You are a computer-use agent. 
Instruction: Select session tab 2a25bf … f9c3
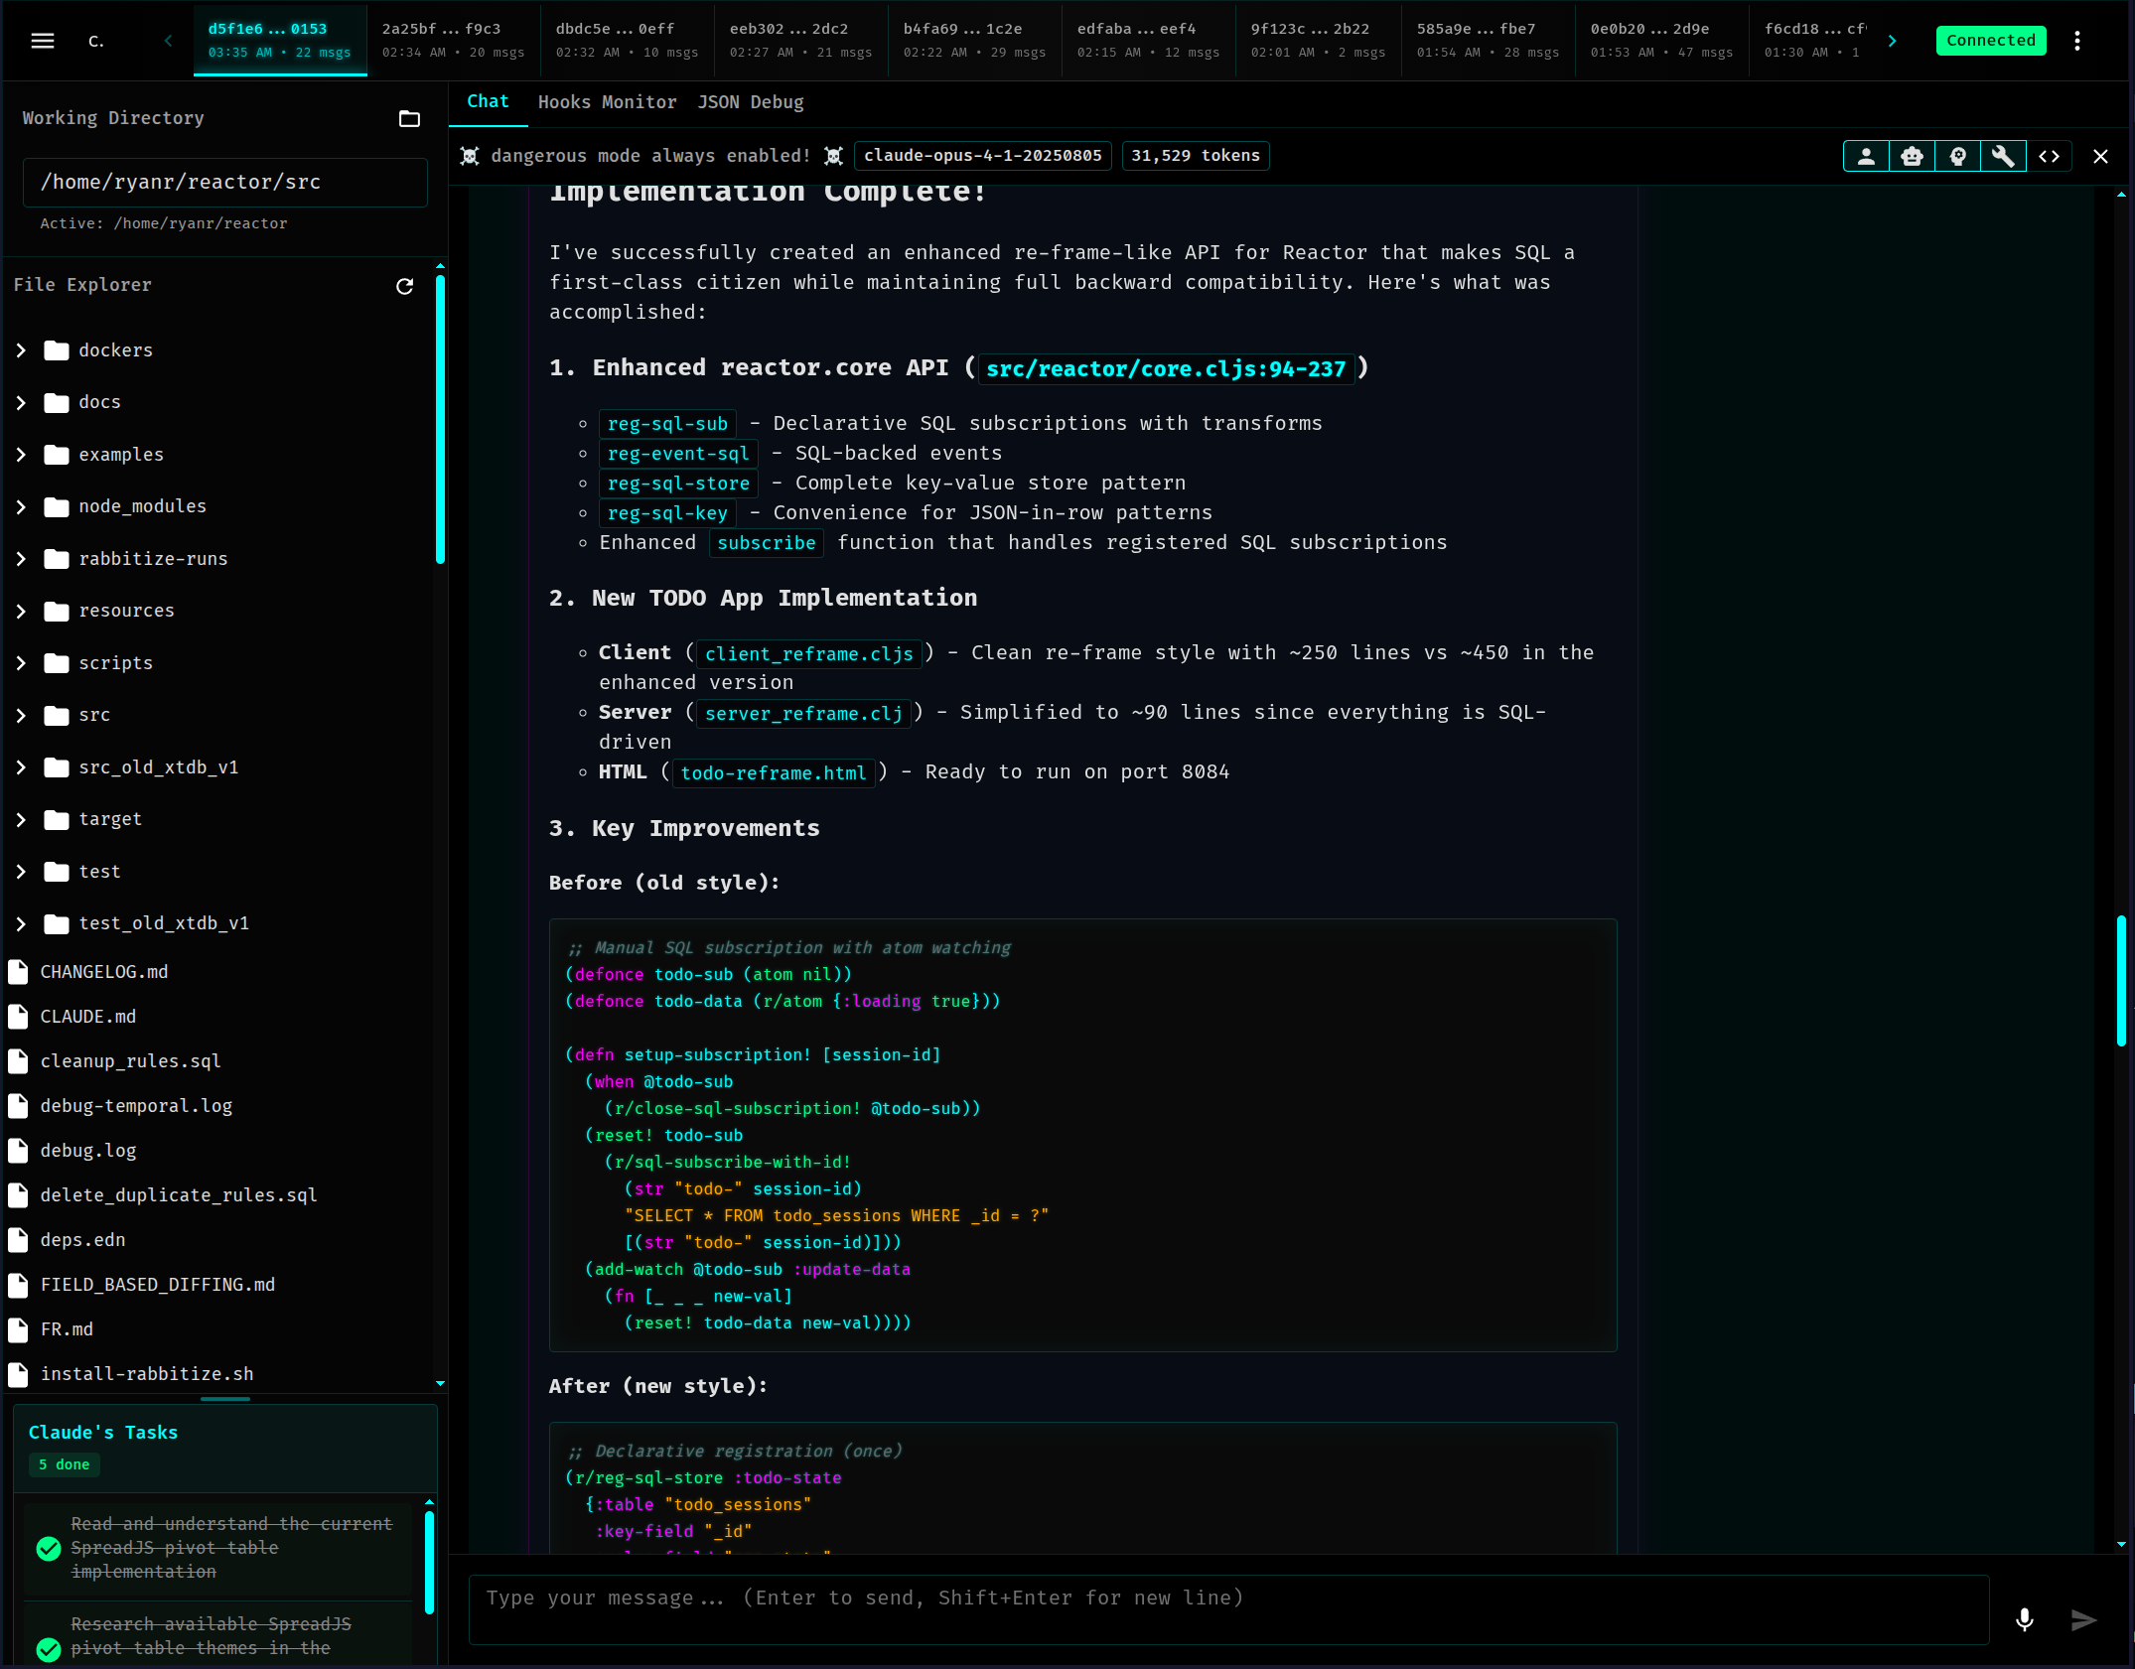(454, 41)
